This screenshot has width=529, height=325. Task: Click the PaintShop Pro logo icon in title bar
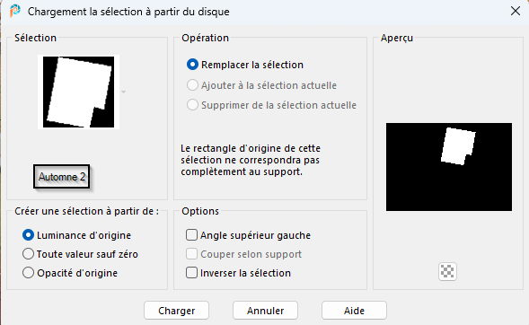15,11
